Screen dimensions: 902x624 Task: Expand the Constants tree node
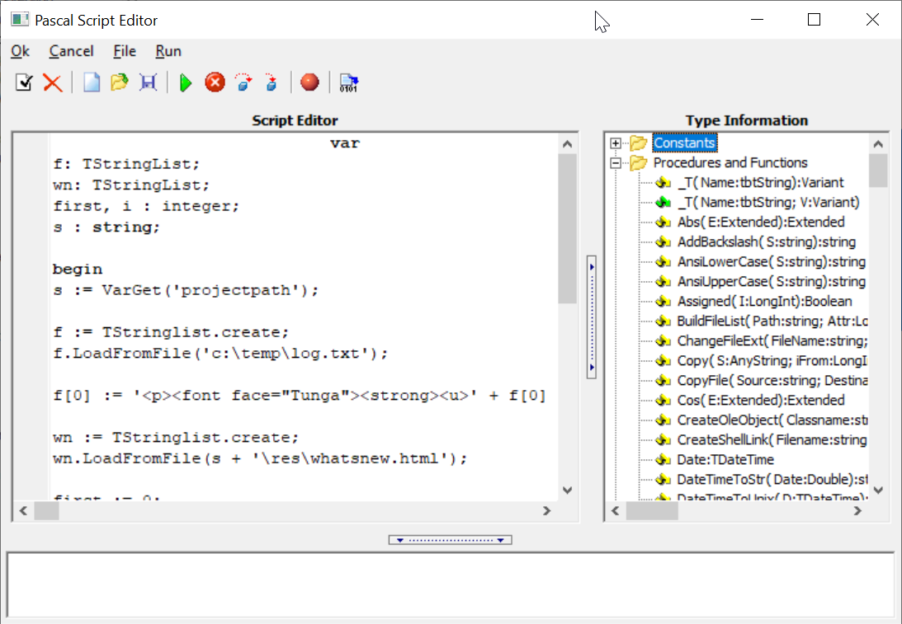pos(615,143)
